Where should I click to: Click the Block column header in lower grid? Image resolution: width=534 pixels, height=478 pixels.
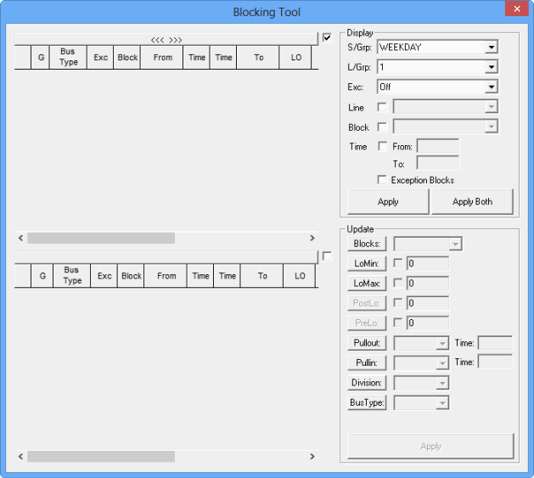pos(131,275)
